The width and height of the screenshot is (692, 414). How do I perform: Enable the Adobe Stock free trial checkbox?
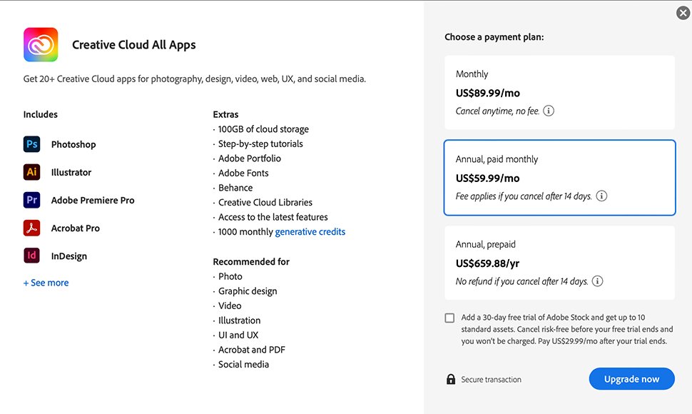click(449, 318)
